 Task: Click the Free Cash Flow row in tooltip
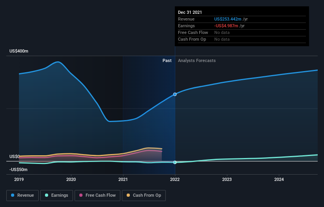(242, 32)
